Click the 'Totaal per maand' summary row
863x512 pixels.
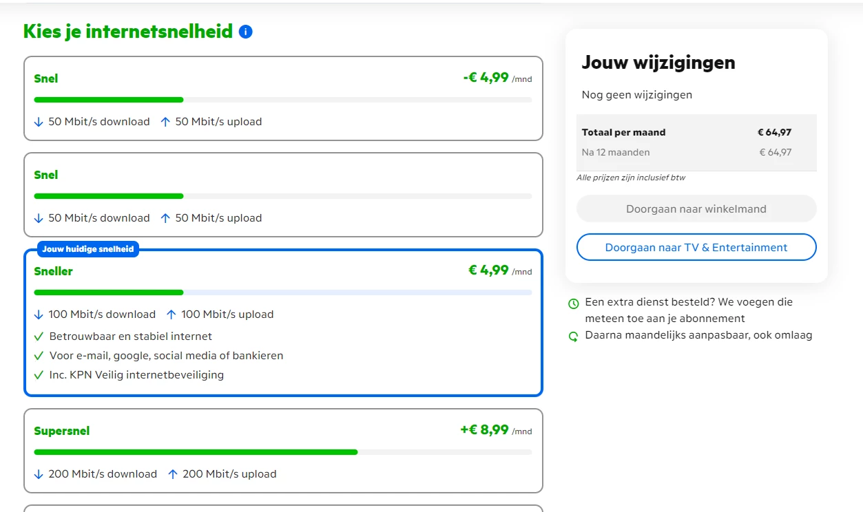coord(696,133)
